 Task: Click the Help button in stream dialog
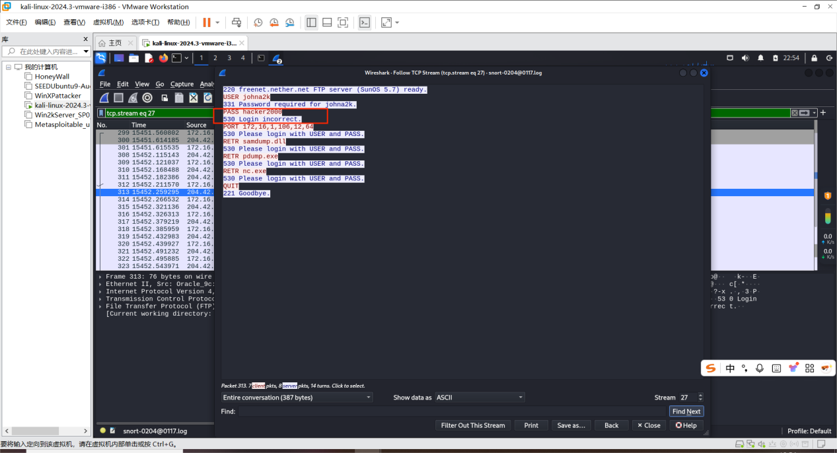point(686,425)
